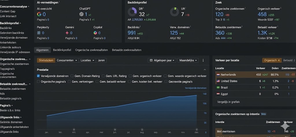Open the Maandelijks interval dropdown
Screen dimensions: 296x137
(188, 60)
